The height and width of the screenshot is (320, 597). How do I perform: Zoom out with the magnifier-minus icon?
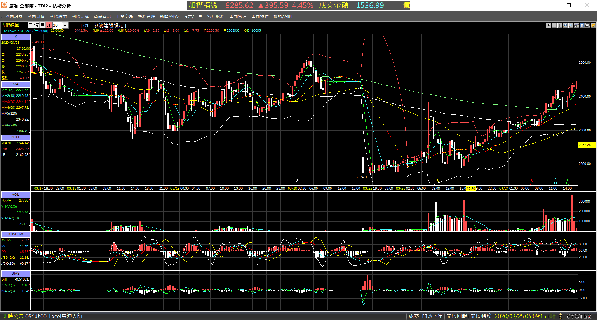coord(565,25)
